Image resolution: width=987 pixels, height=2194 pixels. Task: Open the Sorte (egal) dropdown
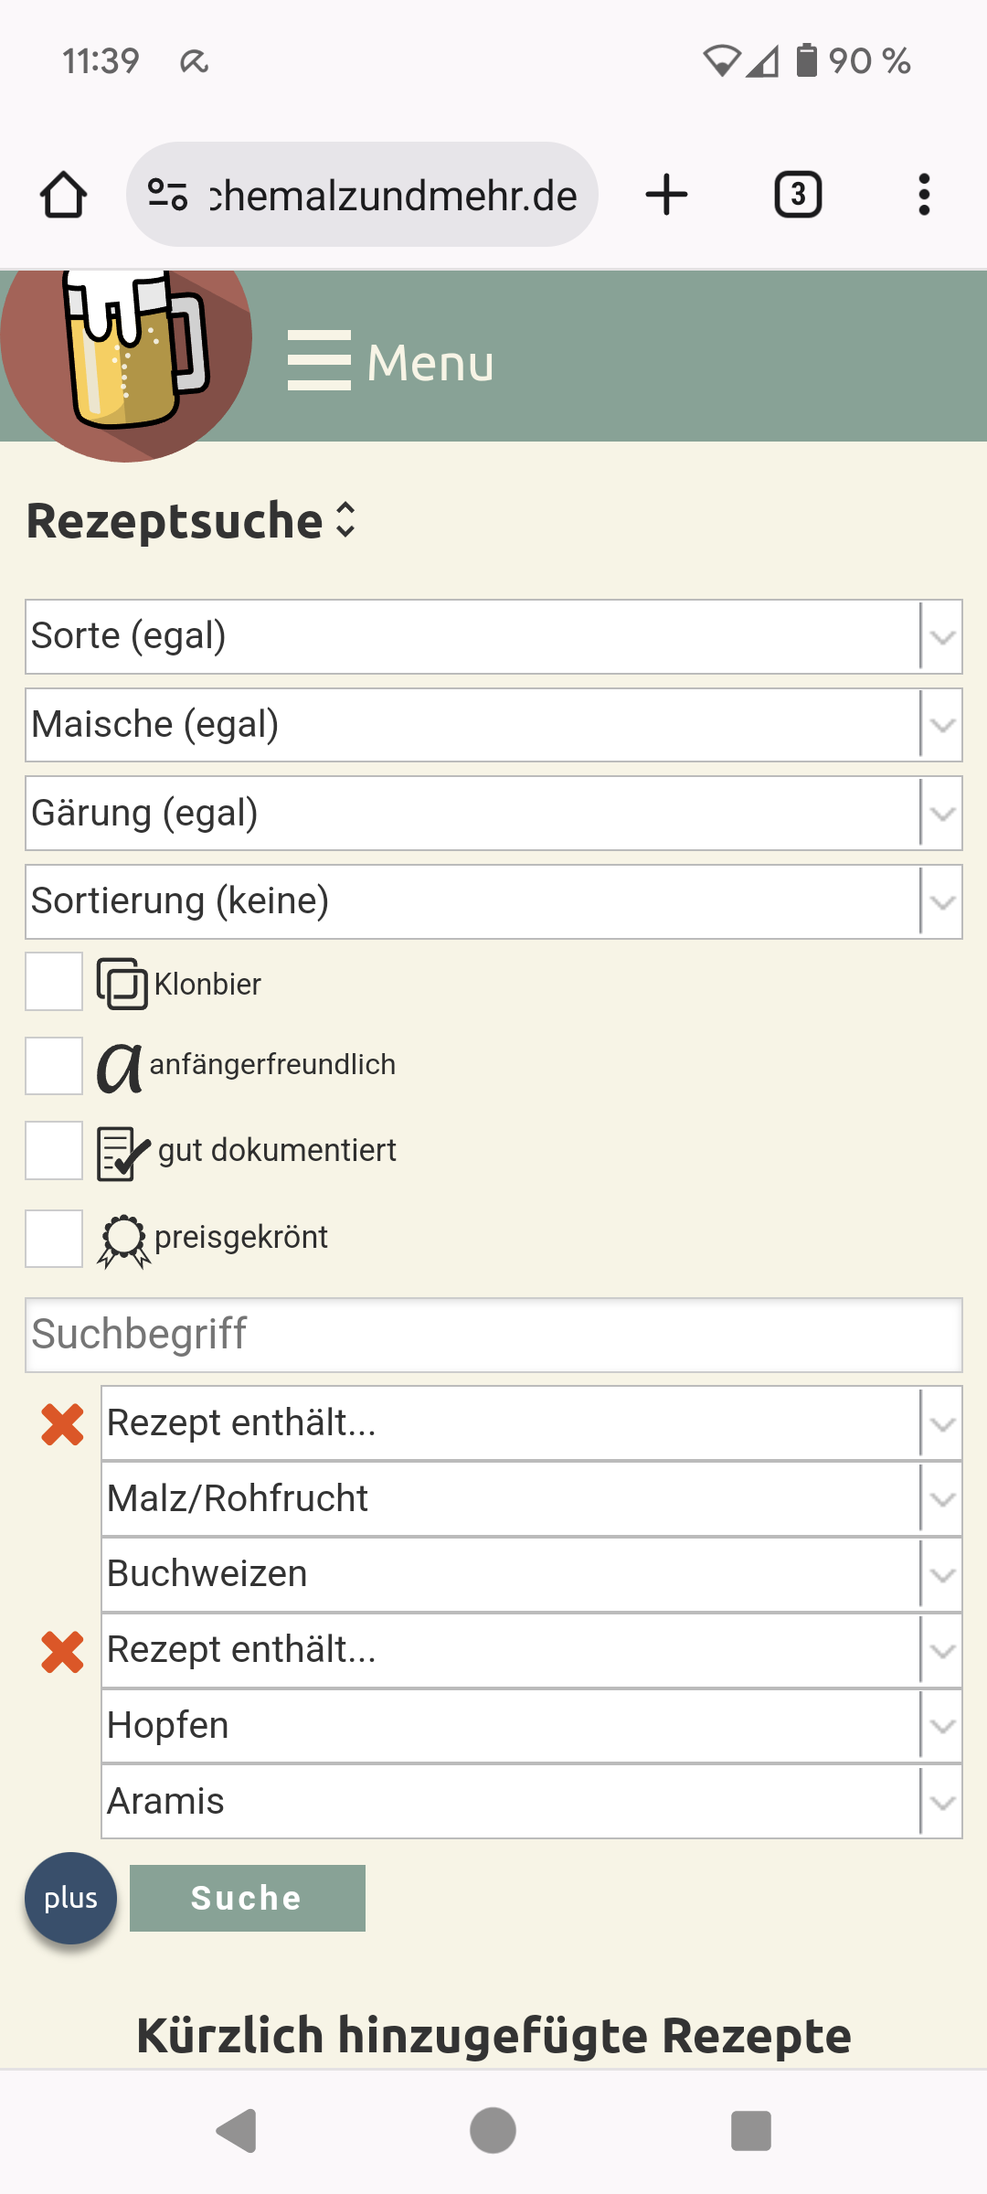click(493, 636)
